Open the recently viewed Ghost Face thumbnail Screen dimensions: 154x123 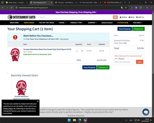click(21, 87)
